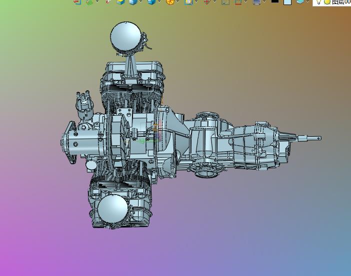Viewport: 351px width, 276px height.
Task: Open dropdown arrow beside monitor icon
Action: pos(264,1)
